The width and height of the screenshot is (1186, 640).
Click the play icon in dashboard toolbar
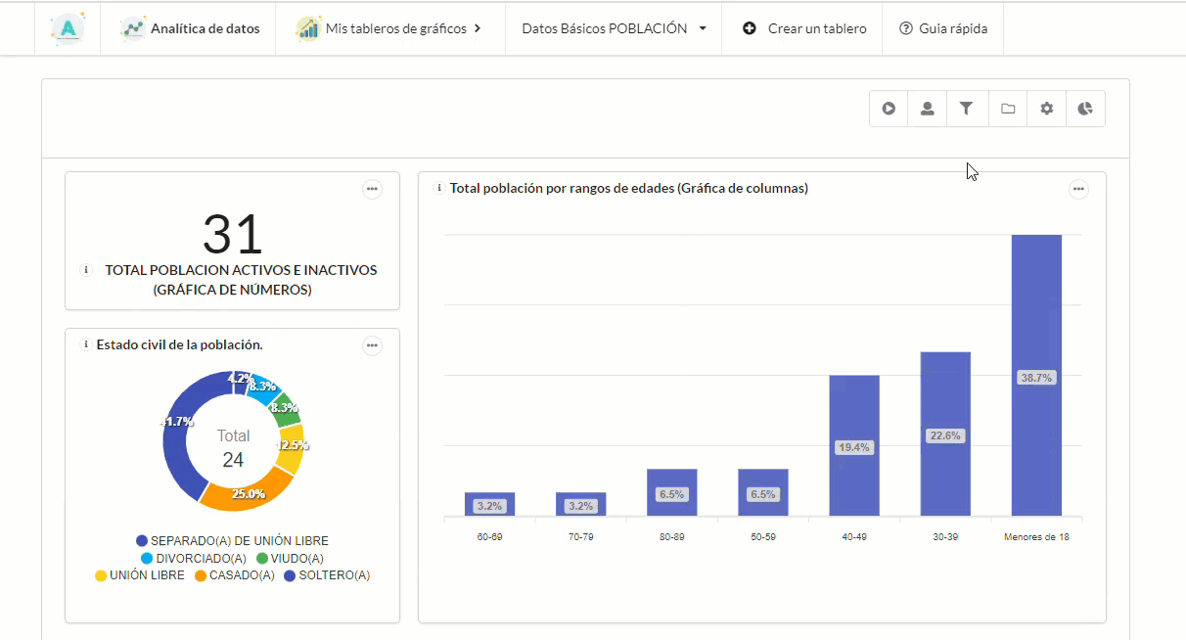click(889, 109)
